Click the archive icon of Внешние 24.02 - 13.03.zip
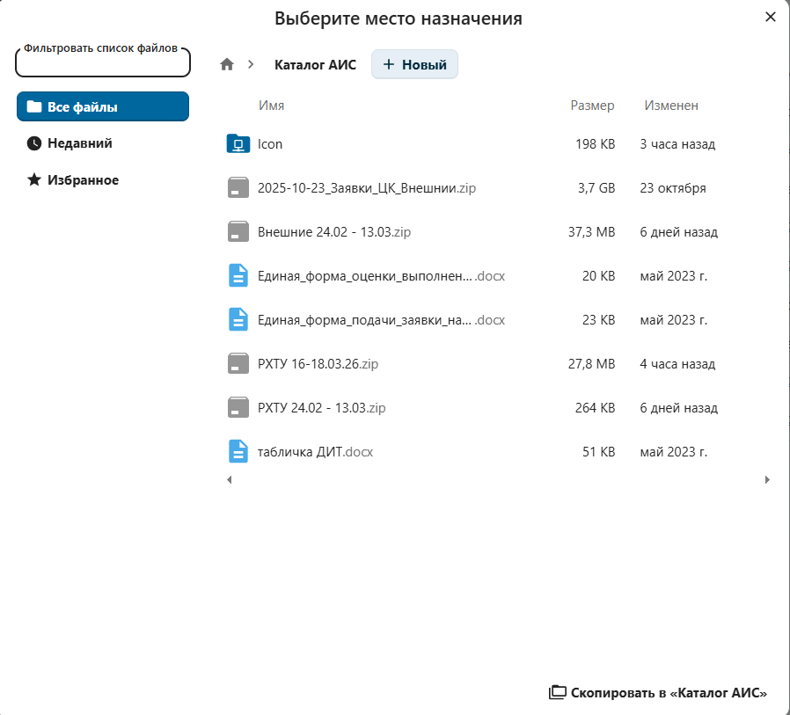This screenshot has width=790, height=715. click(238, 232)
